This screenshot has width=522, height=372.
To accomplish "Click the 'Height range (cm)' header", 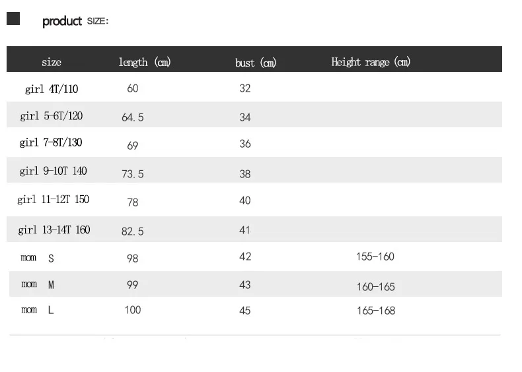I will coord(371,62).
